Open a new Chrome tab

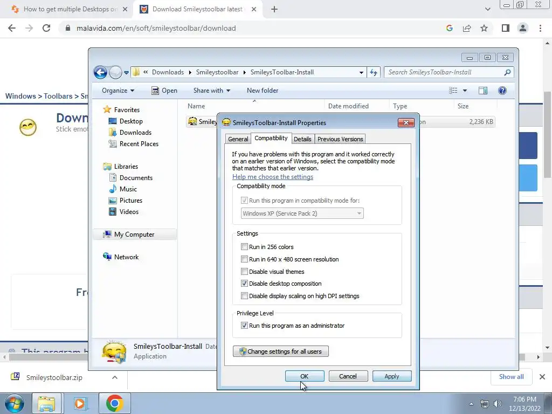click(274, 9)
